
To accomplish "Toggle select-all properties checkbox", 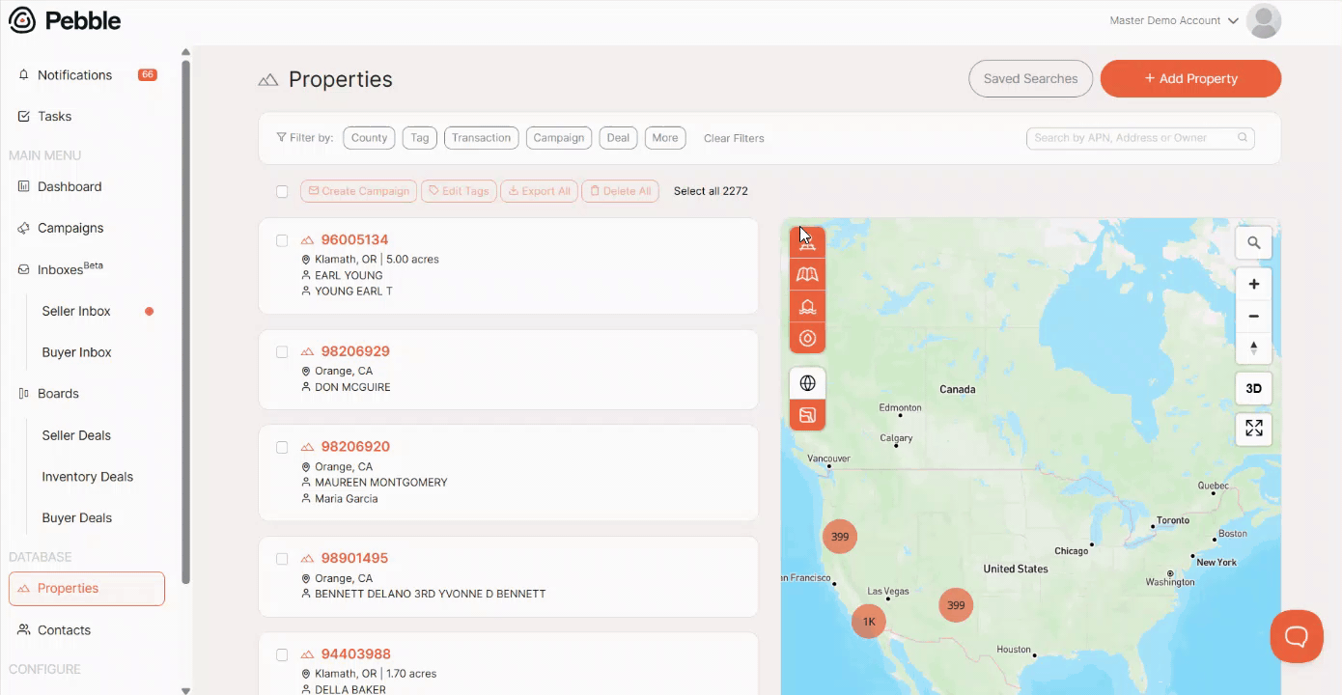I will (x=282, y=192).
